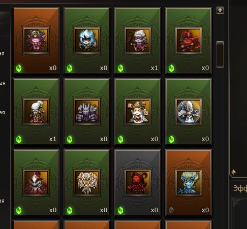
Task: Click gray gem on ice spirit card
Action: [171, 210]
